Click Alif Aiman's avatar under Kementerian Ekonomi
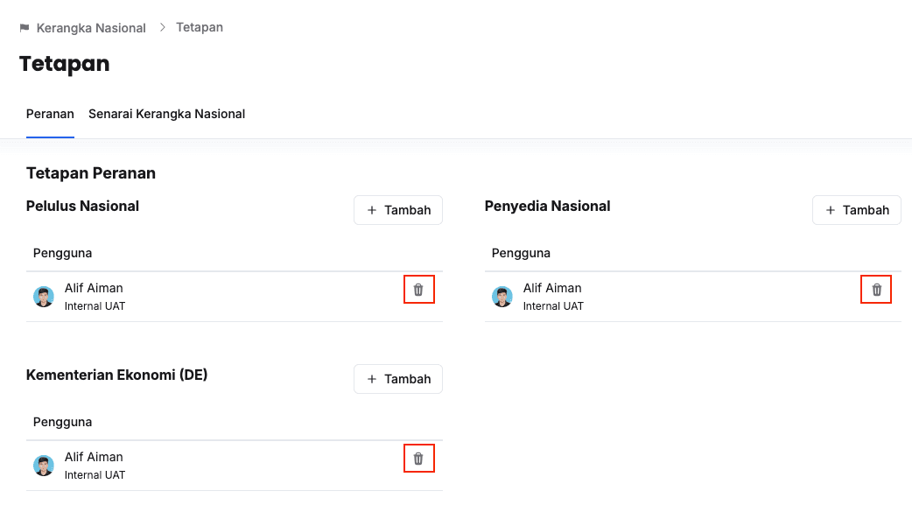The width and height of the screenshot is (912, 505). pos(44,466)
